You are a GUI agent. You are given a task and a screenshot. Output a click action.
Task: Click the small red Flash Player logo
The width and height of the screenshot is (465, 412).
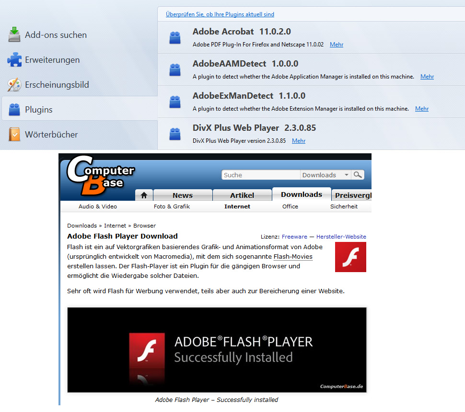pyautogui.click(x=350, y=257)
